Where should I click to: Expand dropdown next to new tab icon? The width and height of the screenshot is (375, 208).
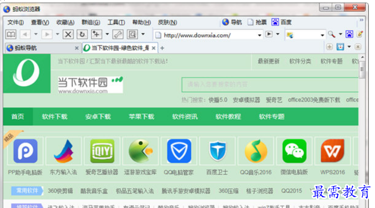click(x=107, y=34)
